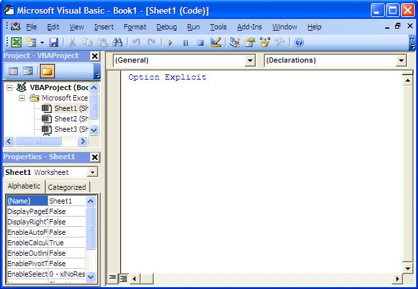
Task: Close the Properties - Sheet1 pane
Action: pos(95,157)
